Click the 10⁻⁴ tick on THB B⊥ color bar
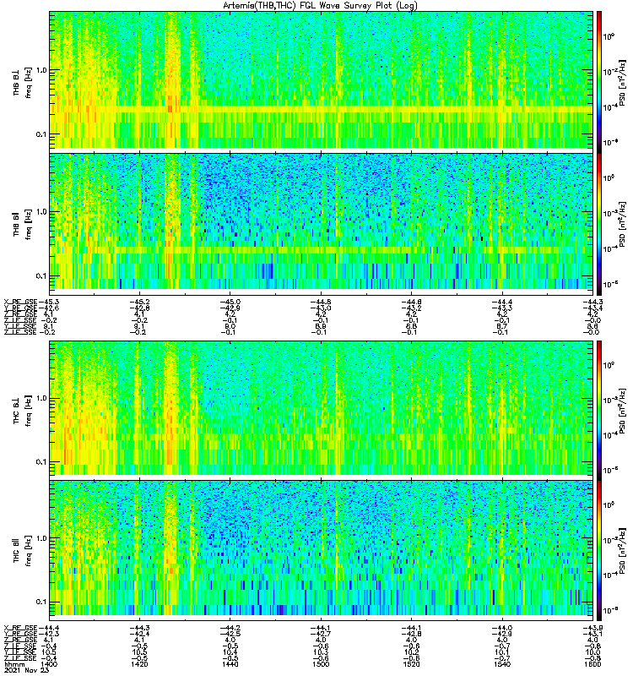 pos(610,107)
